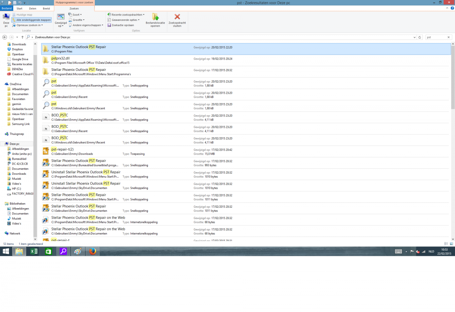The height and width of the screenshot is (312, 455).
Task: Open the Soort filter dropdown
Action: point(75,15)
